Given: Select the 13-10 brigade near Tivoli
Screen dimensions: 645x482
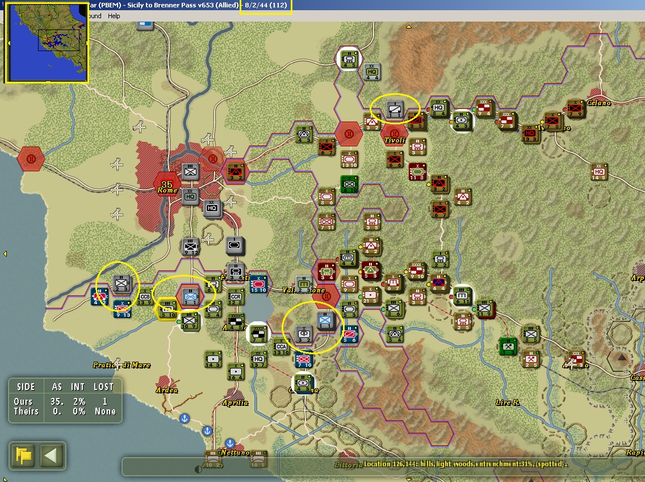Looking at the screenshot, I should 349,159.
